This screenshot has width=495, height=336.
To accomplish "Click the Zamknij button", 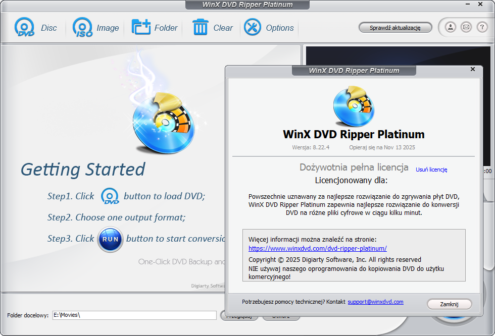I will (x=449, y=304).
